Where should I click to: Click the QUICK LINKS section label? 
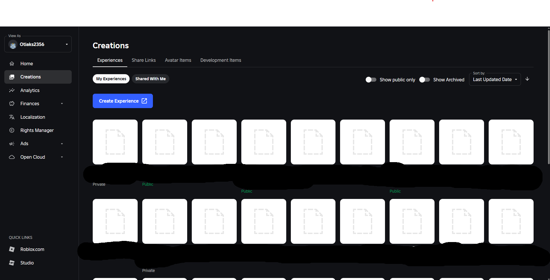coord(21,237)
